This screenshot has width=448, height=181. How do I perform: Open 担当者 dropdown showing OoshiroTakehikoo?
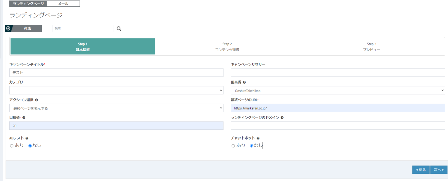pos(338,90)
